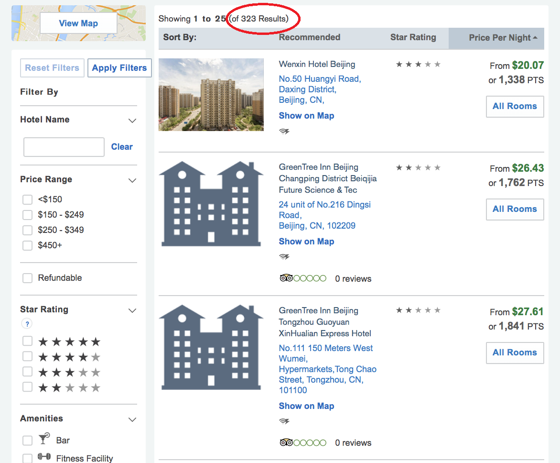
Task: Show Wenxin Hotel Beijing on map
Action: [306, 116]
